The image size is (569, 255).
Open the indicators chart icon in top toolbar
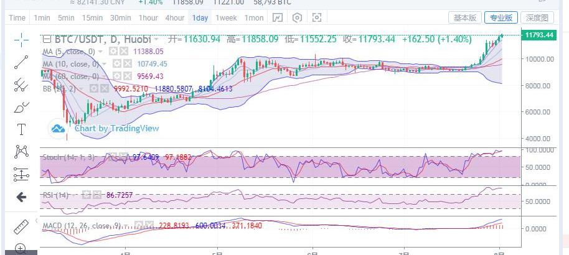pos(278,17)
